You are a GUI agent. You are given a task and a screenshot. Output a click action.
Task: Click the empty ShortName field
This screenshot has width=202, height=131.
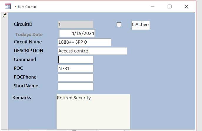[75, 86]
